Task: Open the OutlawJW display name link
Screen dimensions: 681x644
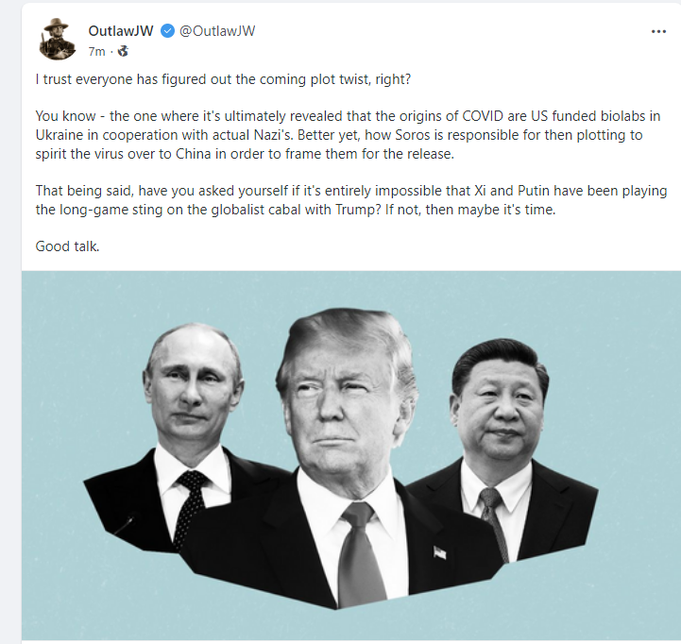Action: 121,31
